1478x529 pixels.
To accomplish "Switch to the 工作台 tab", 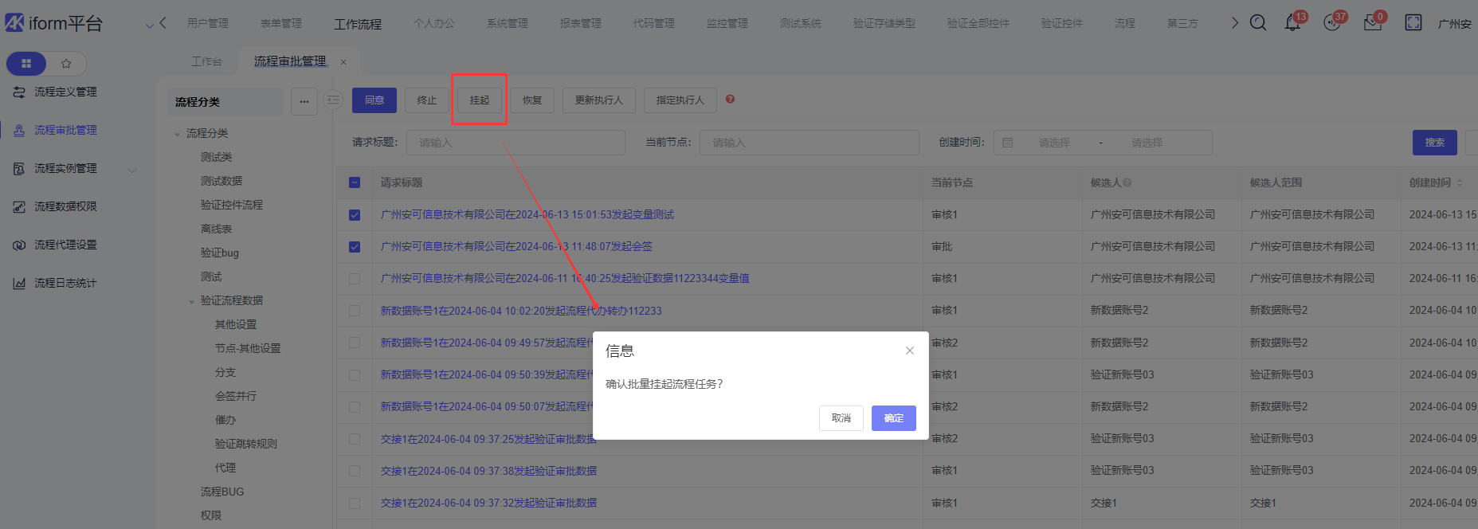I will point(206,61).
